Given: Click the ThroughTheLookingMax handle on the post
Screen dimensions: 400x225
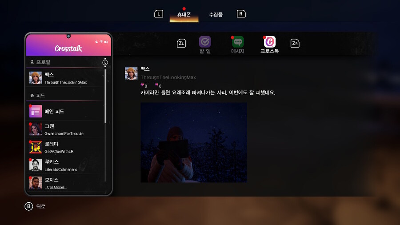Looking at the screenshot, I should [168, 77].
